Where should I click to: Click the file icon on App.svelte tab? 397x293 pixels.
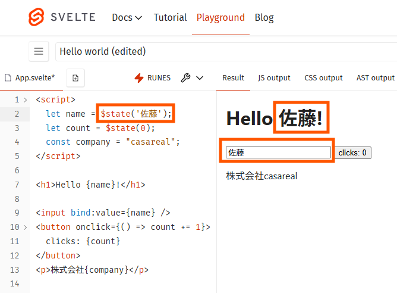[8, 78]
